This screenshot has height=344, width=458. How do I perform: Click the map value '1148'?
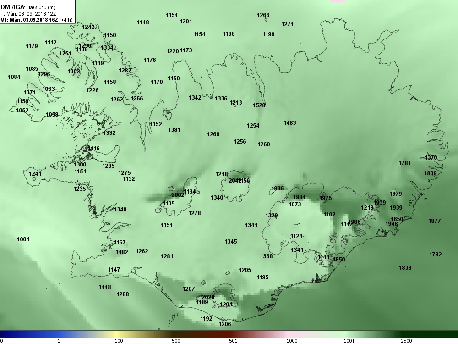point(143,22)
